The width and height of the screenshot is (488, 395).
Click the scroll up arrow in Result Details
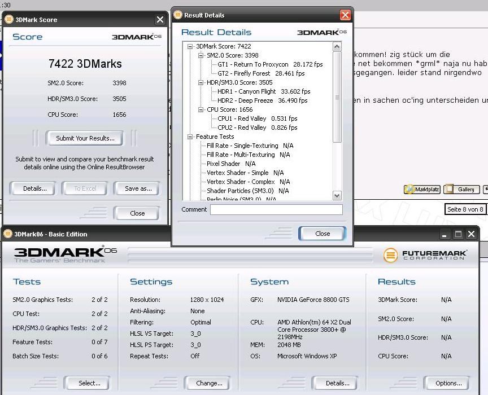tap(337, 47)
